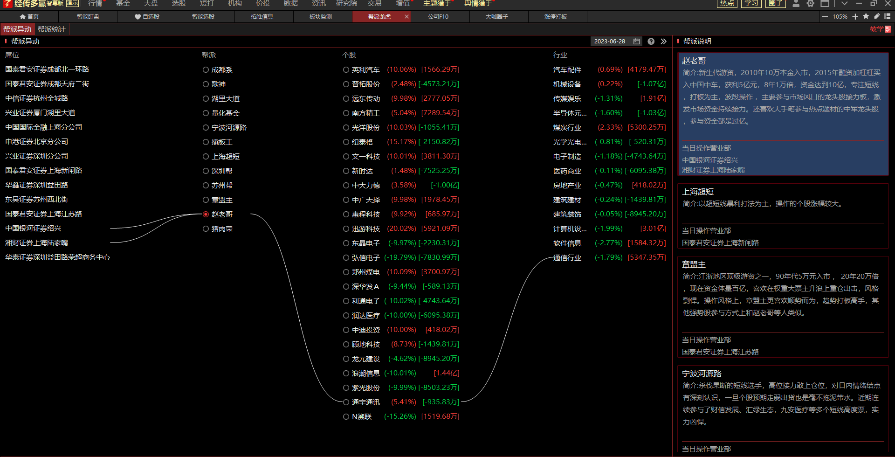Switch to 帮派异动 tab

17,29
